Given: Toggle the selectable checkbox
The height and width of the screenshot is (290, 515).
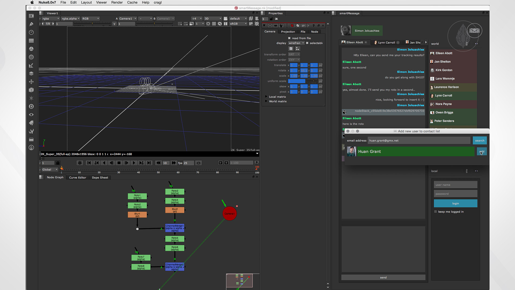Looking at the screenshot, I should [x=307, y=43].
